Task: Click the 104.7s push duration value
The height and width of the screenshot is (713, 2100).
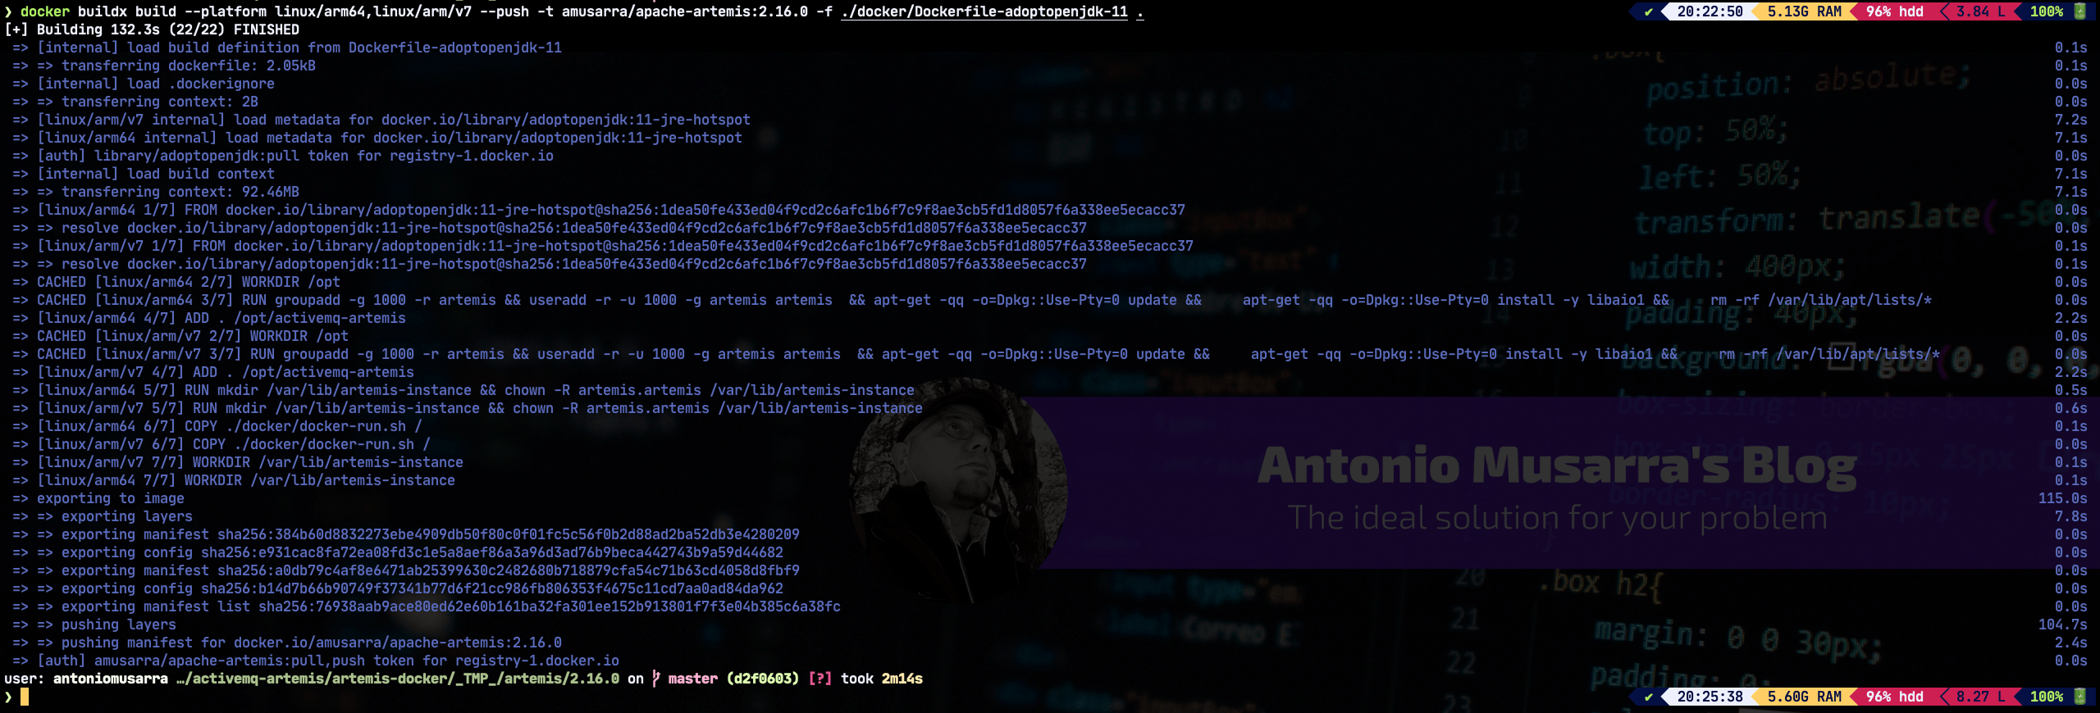Action: click(x=2063, y=624)
